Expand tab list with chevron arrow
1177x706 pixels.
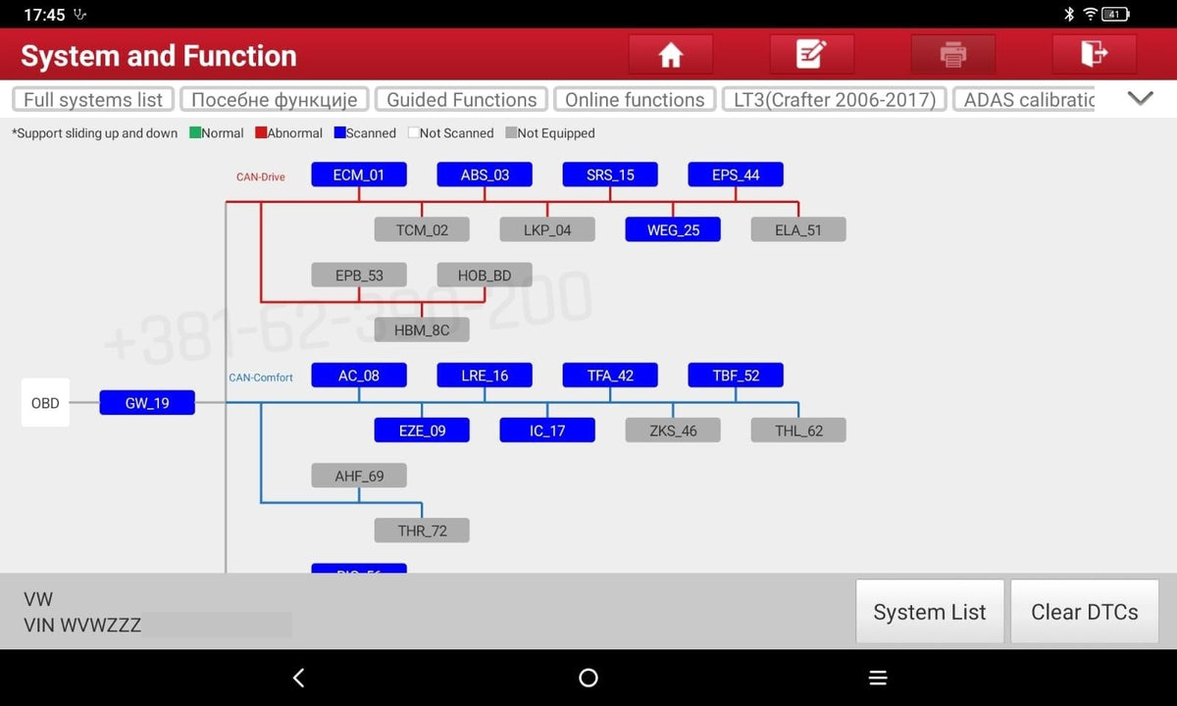1140,99
